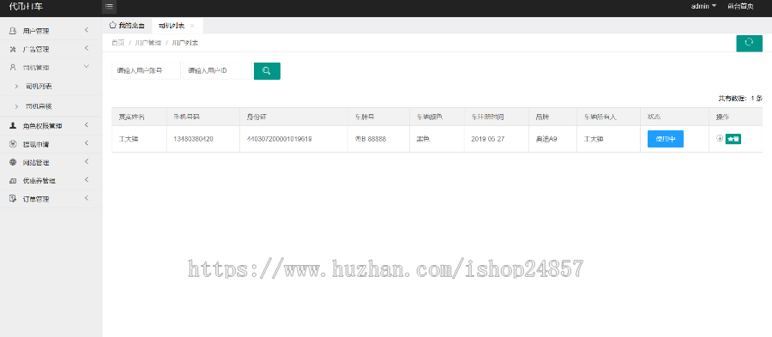Image resolution: width=772 pixels, height=337 pixels.
Task: Focus the 请输入用户账号 input field
Action: (146, 71)
